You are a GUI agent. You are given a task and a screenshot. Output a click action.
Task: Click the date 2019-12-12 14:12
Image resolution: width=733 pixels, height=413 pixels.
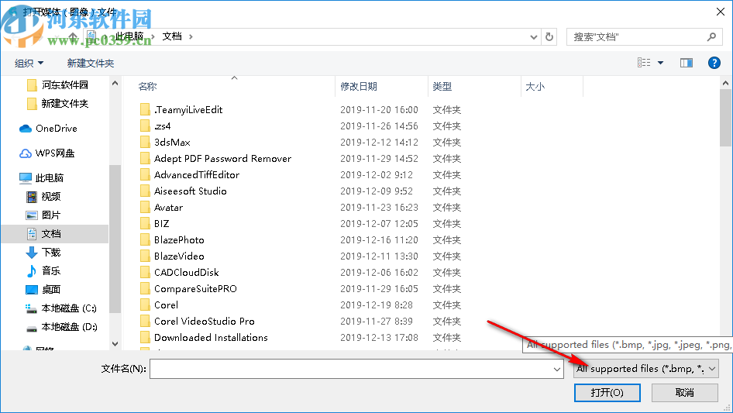[379, 143]
